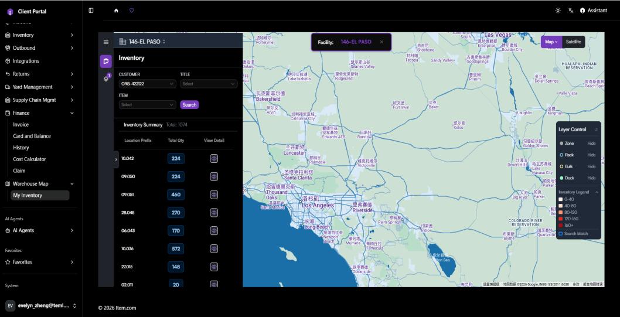Collapse the inventory panel side arrow
The image size is (620, 317).
coord(116,159)
